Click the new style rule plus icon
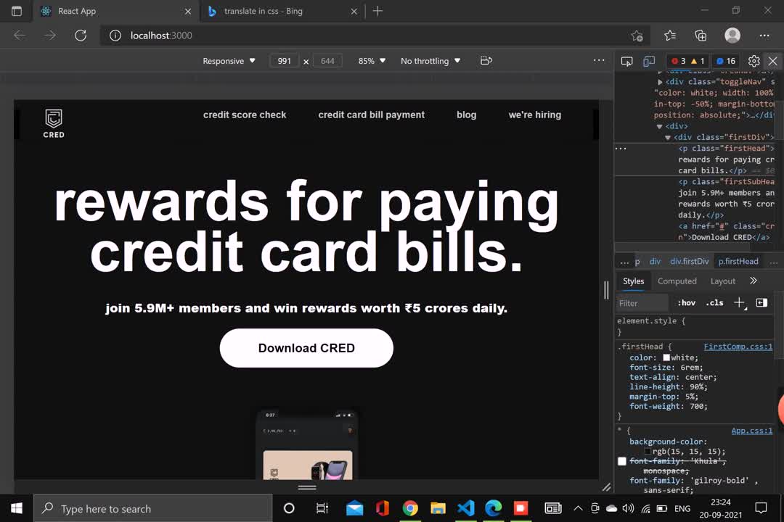The image size is (784, 522). 739,302
